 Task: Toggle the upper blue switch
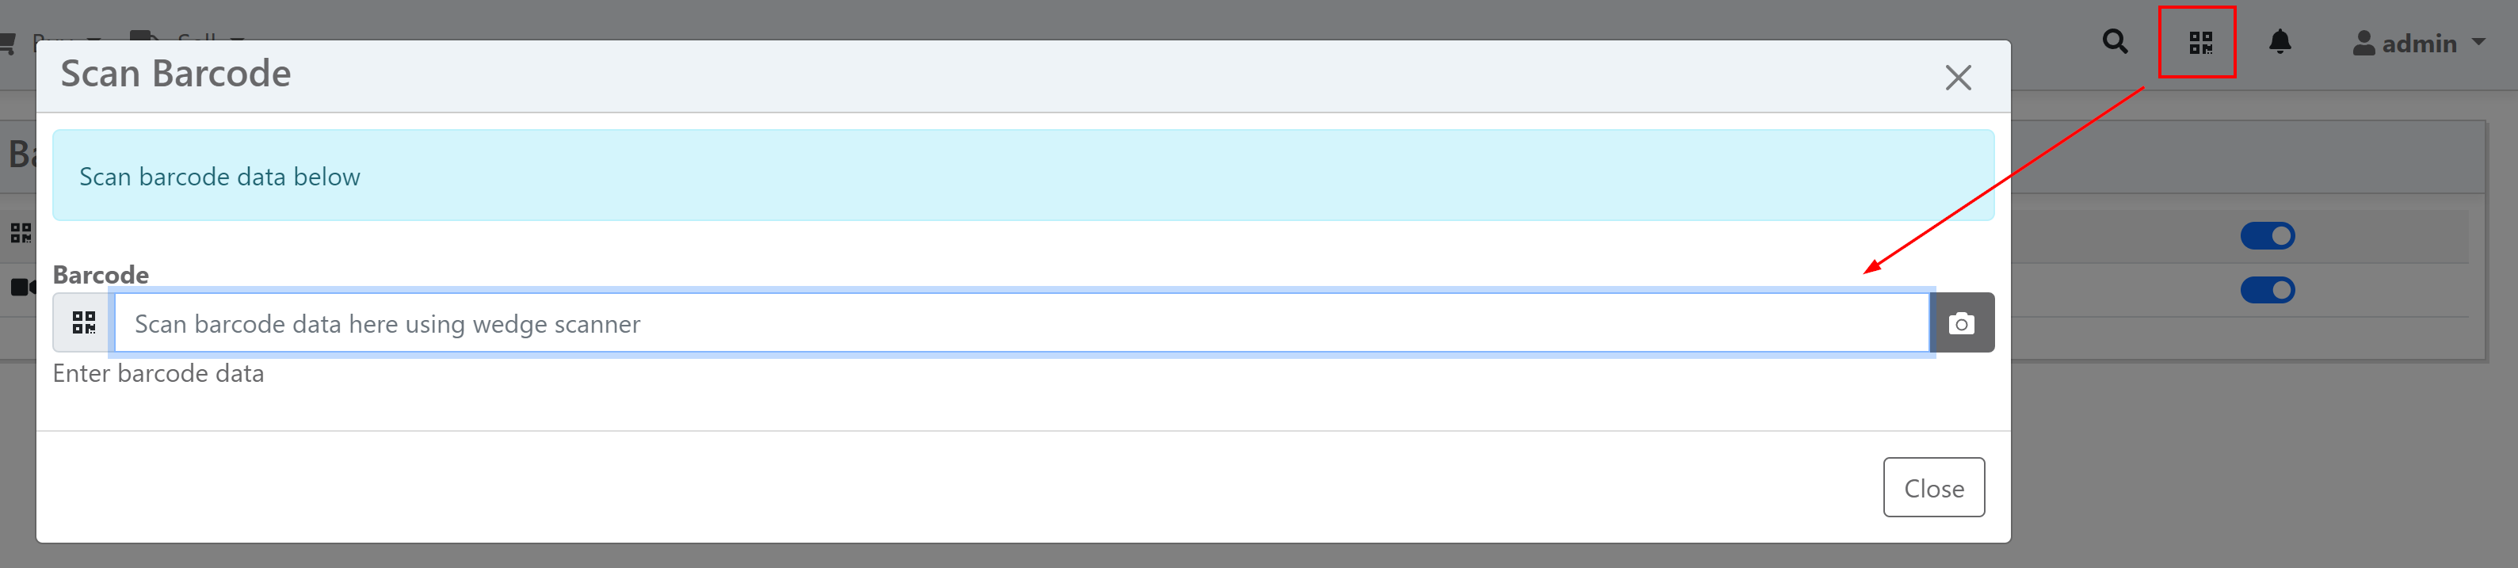[x=2267, y=235]
